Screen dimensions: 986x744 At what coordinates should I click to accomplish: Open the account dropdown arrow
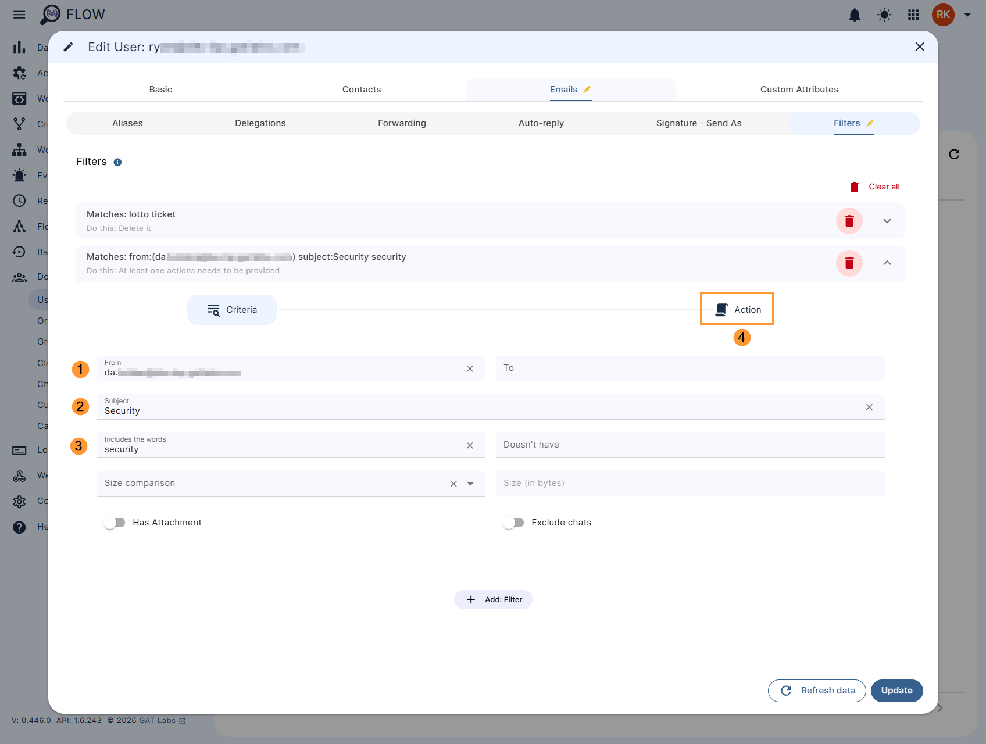click(x=967, y=15)
